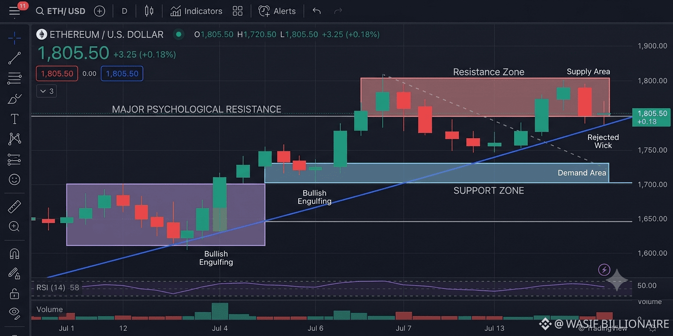Click the green market status dot
The width and height of the screenshot is (673, 336).
178,34
